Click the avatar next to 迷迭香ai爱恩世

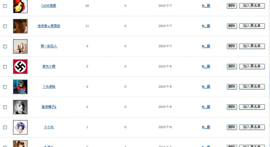click(20, 26)
